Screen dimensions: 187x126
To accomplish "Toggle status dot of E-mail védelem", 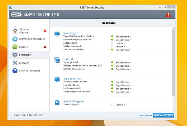I will point(112,85).
